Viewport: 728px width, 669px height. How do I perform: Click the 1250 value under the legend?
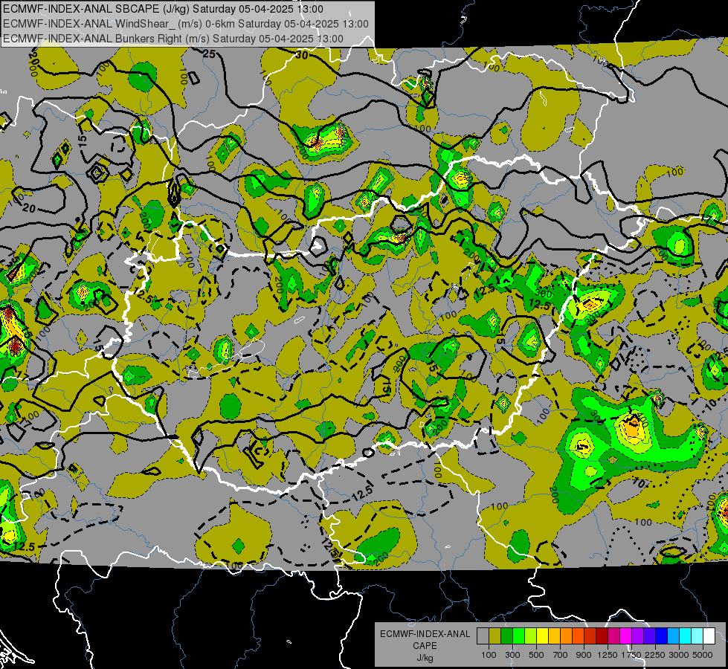tap(608, 655)
